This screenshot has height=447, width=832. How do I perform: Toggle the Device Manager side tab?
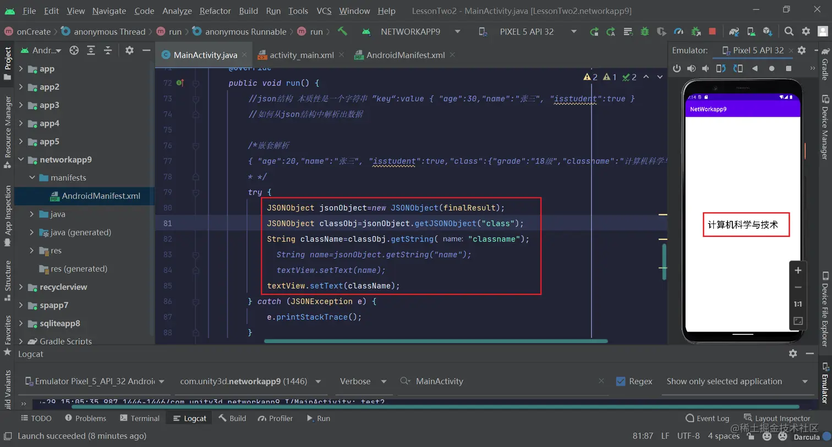point(825,127)
